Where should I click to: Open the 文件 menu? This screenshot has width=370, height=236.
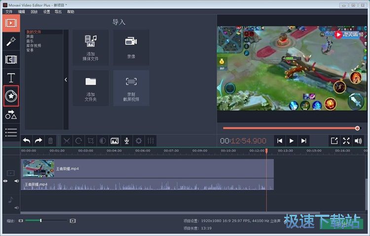tap(9, 11)
